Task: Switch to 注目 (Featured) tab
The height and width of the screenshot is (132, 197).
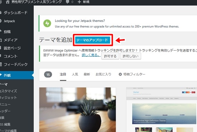Action: point(63,74)
